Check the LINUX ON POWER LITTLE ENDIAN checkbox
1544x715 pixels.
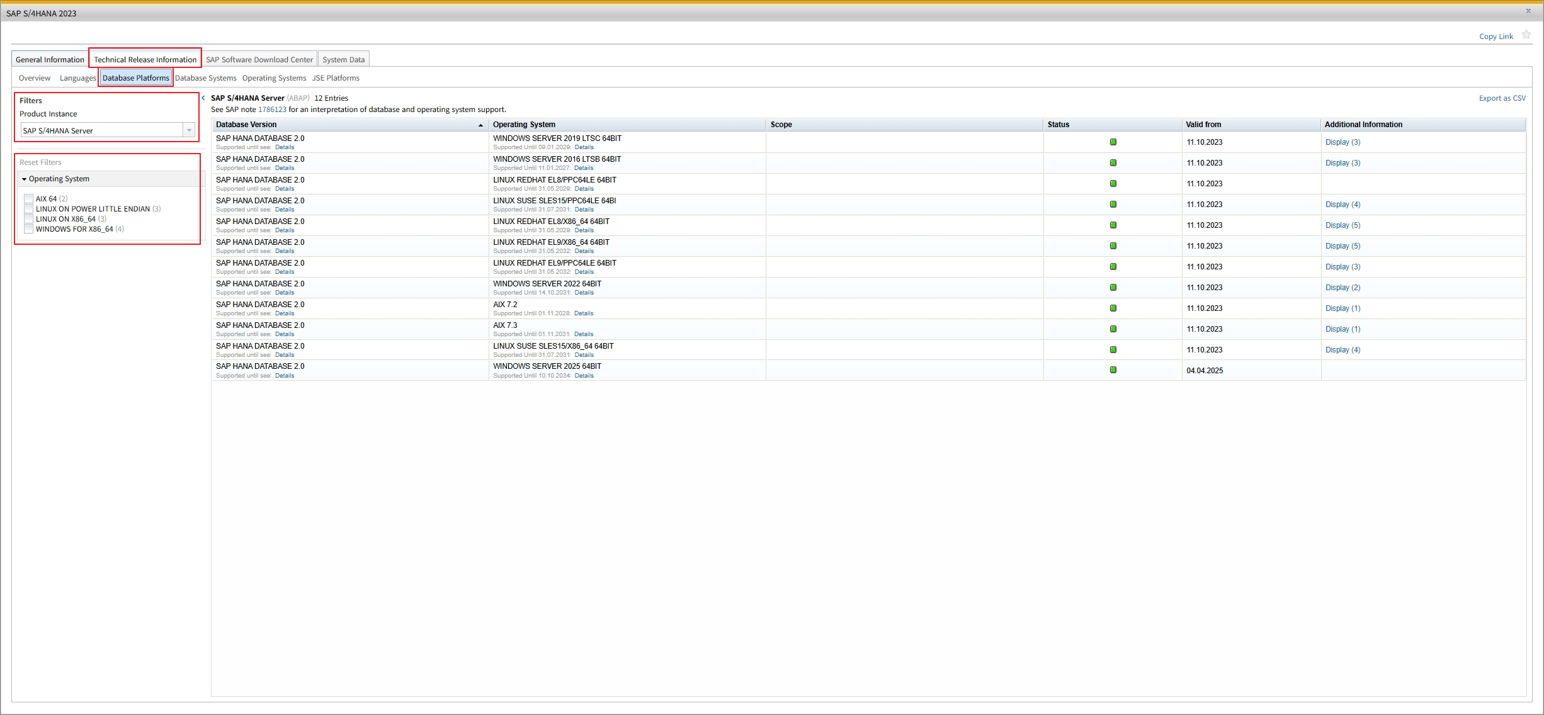pyautogui.click(x=28, y=209)
